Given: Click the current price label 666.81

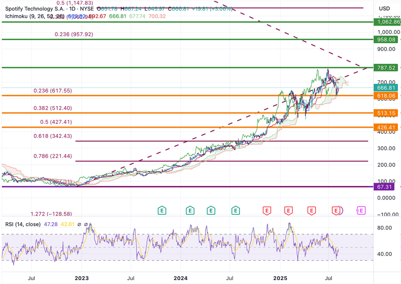Looking at the screenshot, I should click(386, 87).
